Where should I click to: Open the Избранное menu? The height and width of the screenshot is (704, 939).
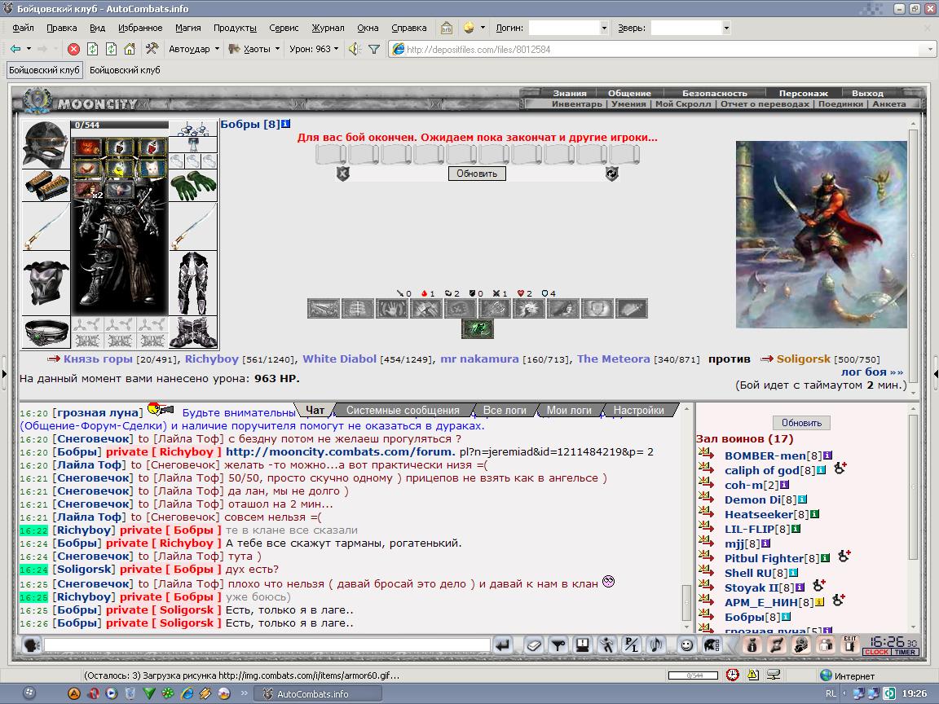pyautogui.click(x=140, y=28)
